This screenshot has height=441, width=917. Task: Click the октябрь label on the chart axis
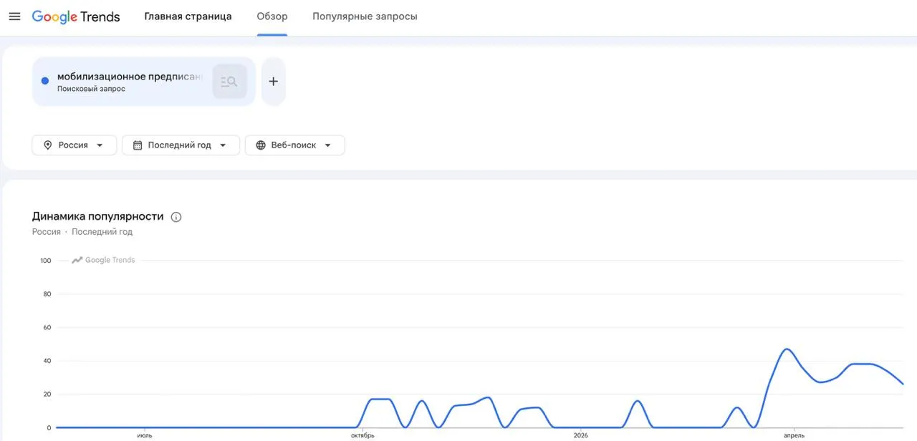(x=363, y=435)
